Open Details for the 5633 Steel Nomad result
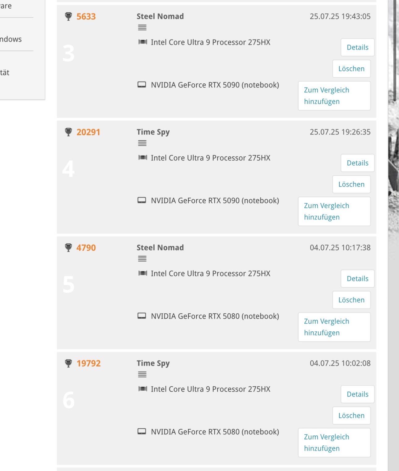The width and height of the screenshot is (399, 471). 358,47
